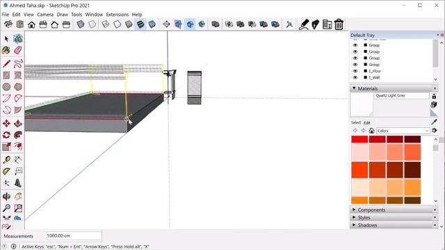Viewport: 445px width, 250px height.
Task: Activate the Zoom Window tool
Action: coord(18,208)
